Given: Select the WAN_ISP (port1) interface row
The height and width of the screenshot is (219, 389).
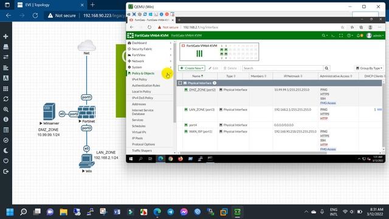Looking at the screenshot, I should (x=280, y=140).
